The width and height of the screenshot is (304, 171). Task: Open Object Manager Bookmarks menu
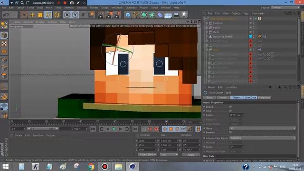click(258, 13)
